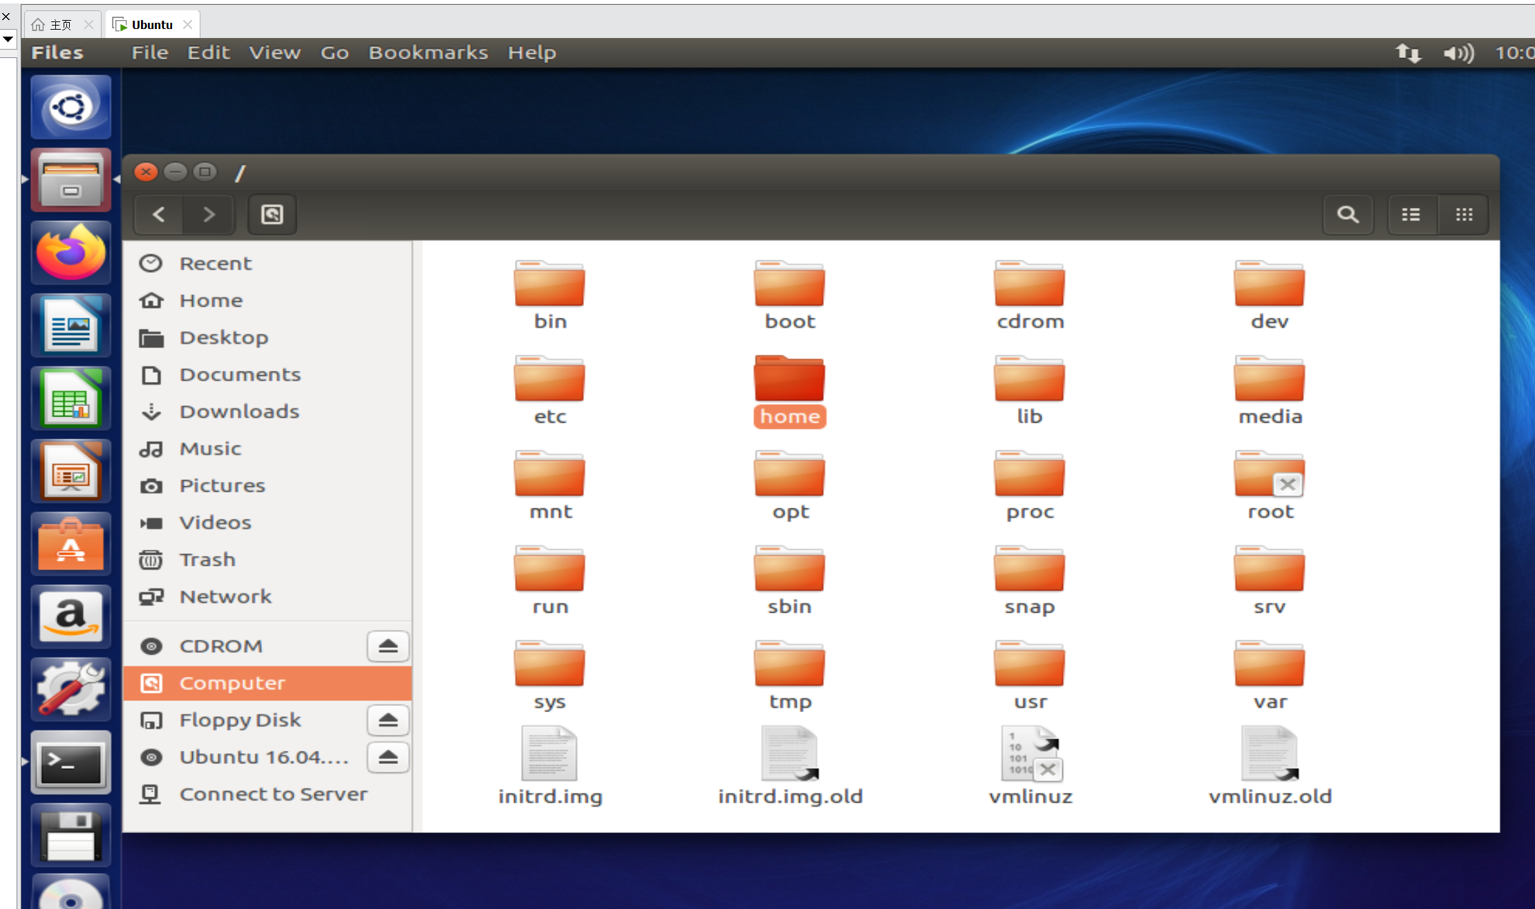This screenshot has width=1535, height=909.
Task: Open the View menu
Action: (x=274, y=52)
